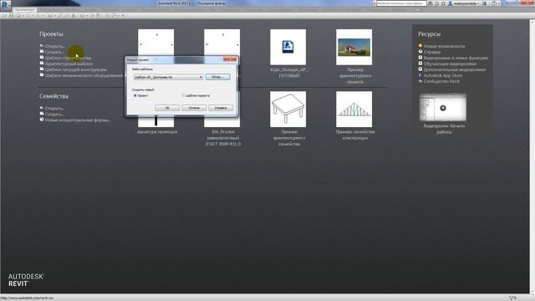Open the Revit application menu button
Image resolution: width=535 pixels, height=301 pixels.
(6, 5)
